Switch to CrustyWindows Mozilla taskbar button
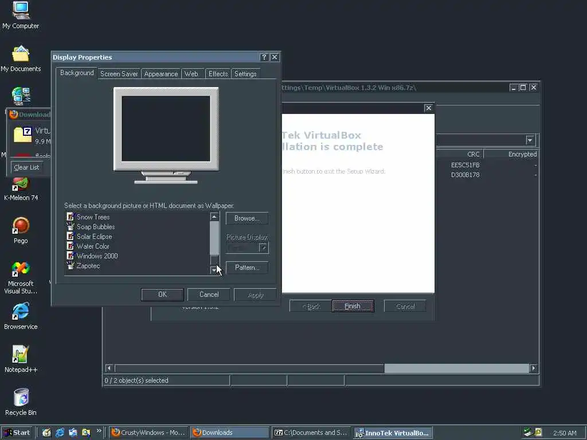The height and width of the screenshot is (440, 587). (149, 433)
